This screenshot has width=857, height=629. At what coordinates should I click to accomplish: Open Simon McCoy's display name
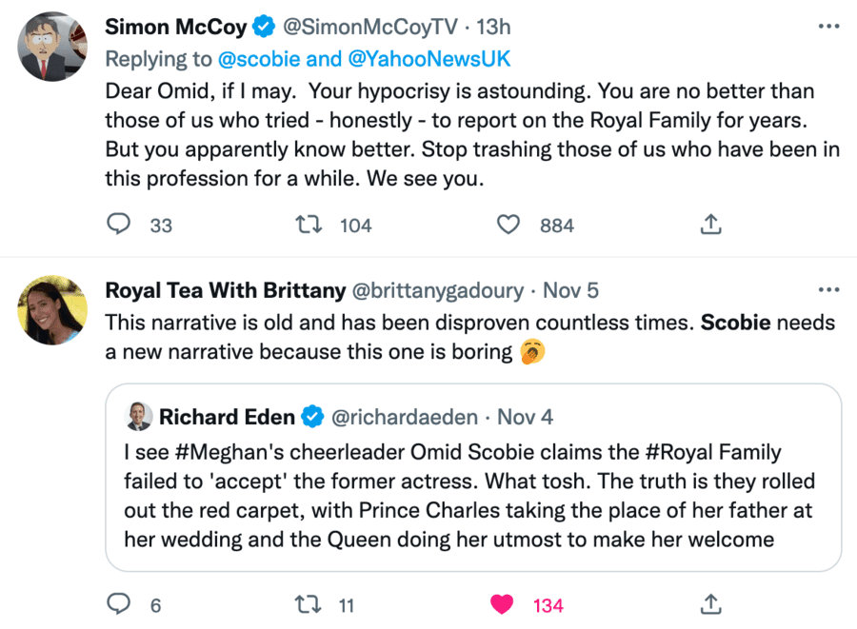[176, 26]
